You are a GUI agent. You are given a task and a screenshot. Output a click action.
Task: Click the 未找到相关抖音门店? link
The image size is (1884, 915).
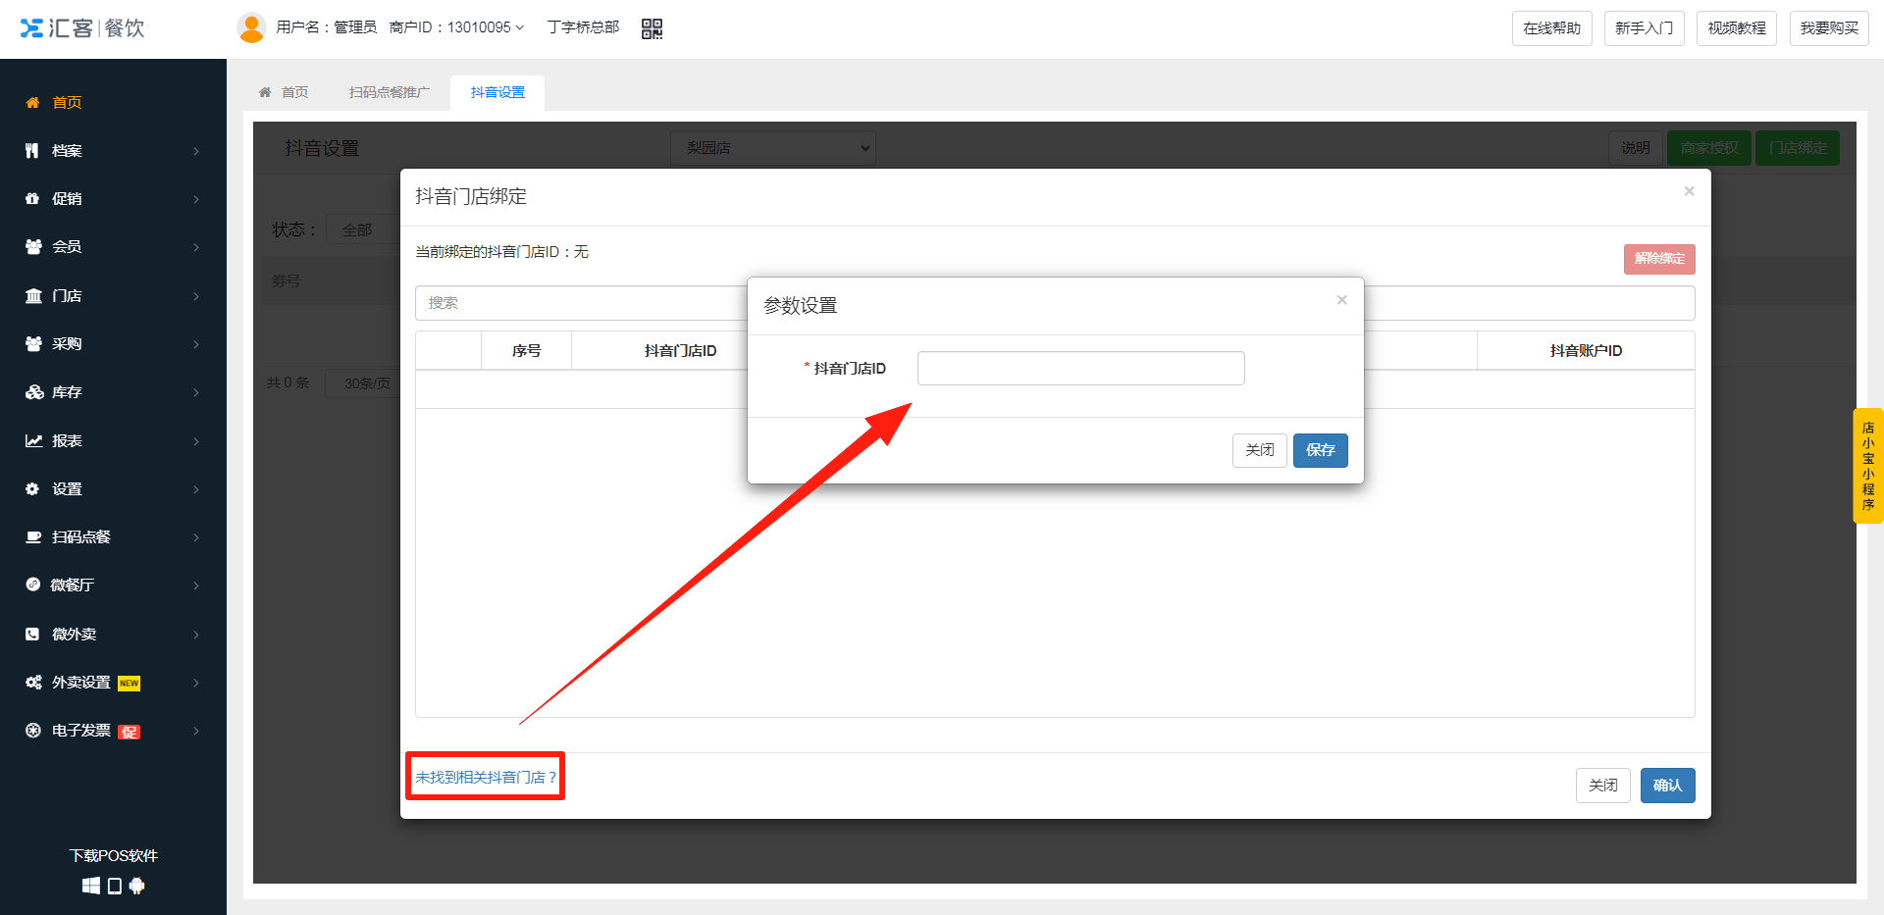point(486,777)
